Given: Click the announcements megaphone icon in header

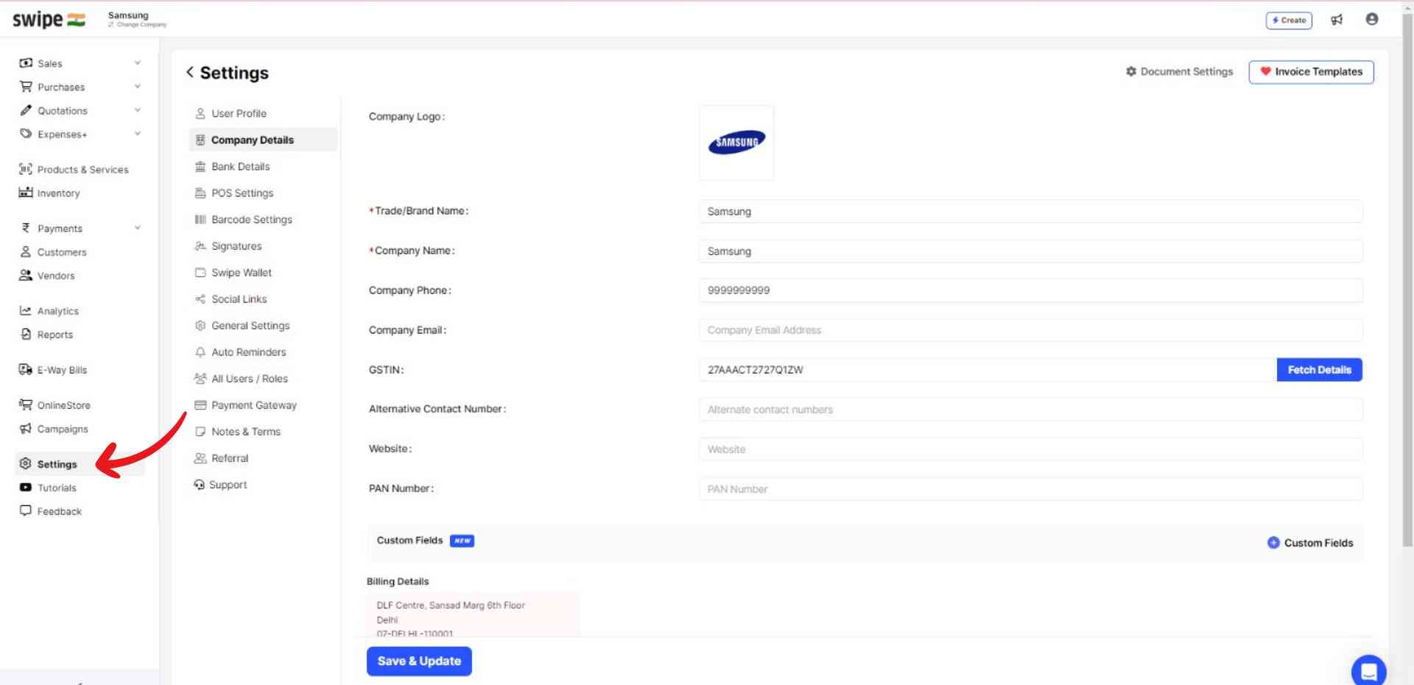Looking at the screenshot, I should click(1337, 20).
